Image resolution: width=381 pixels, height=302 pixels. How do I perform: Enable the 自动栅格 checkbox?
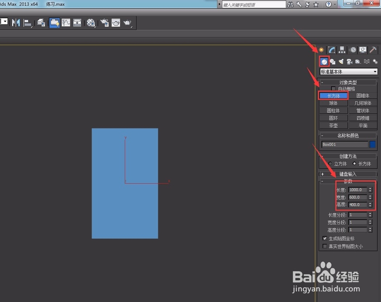(333, 88)
